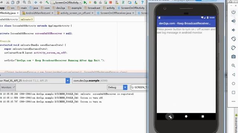Viewport: 238px width, 133px height.
Task: Switch to the AndroidManifest.xml tab
Action: coord(38,13)
